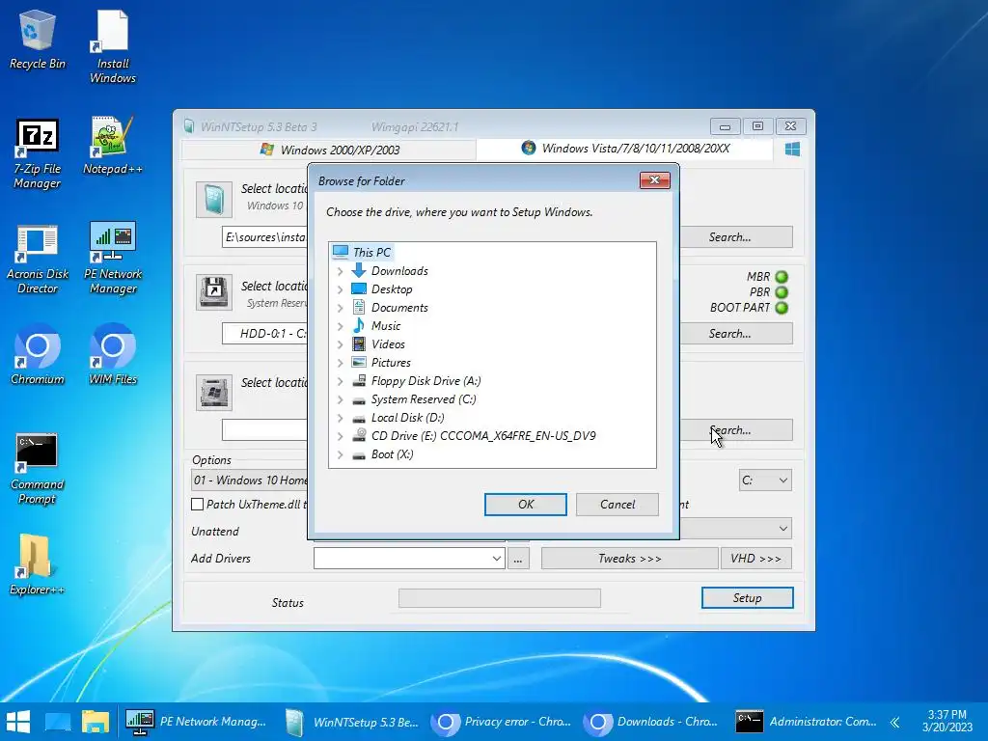
Task: Click Search for the installation files location
Action: click(x=736, y=237)
